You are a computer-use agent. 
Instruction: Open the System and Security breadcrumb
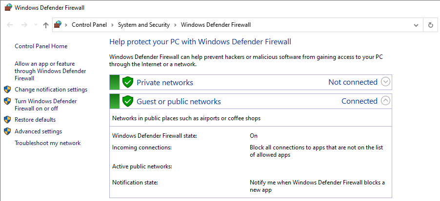(x=144, y=25)
